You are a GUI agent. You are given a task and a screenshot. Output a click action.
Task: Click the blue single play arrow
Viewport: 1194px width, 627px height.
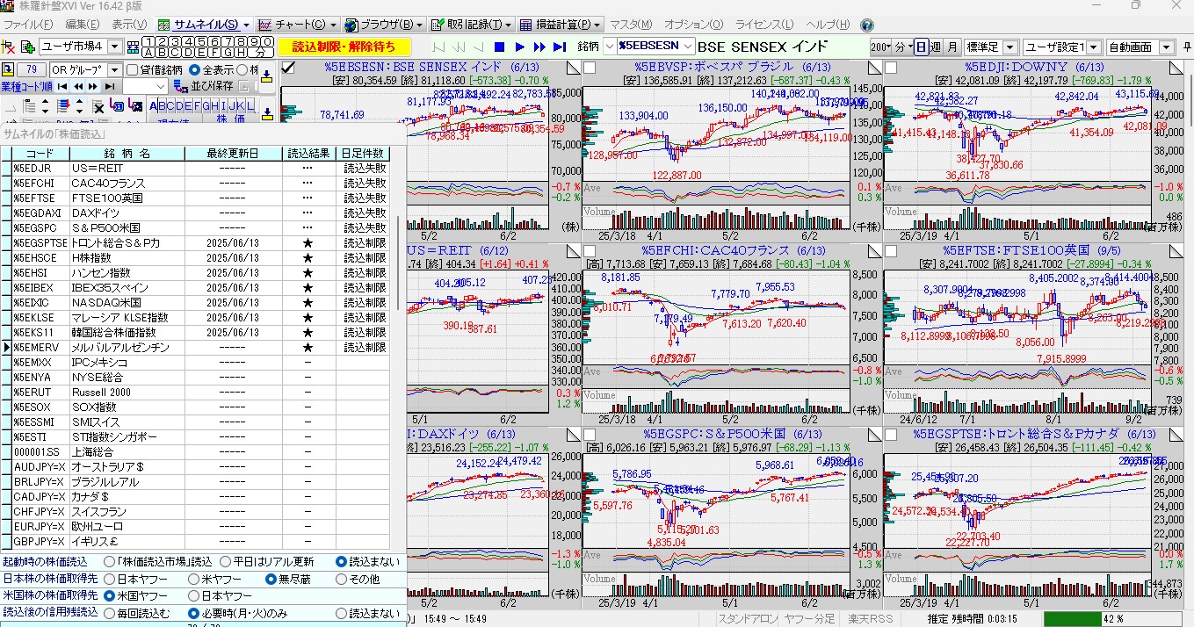[x=519, y=47]
